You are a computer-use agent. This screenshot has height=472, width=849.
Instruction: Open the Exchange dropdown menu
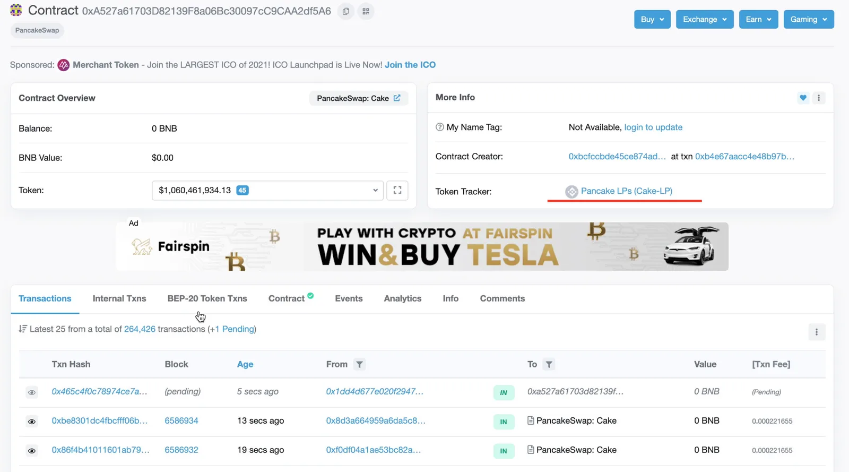click(x=705, y=19)
